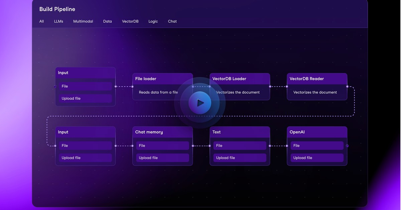Viewport: 401px width, 210px height.
Task: Select the VectorDB Reader node header
Action: coord(317,79)
